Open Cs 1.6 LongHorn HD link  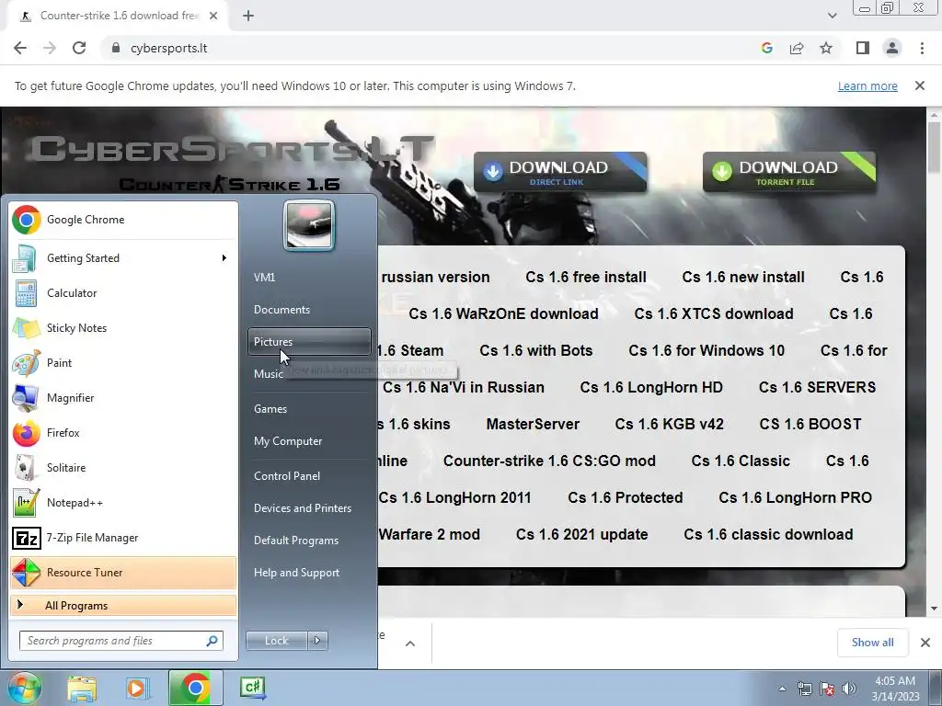[x=651, y=387]
